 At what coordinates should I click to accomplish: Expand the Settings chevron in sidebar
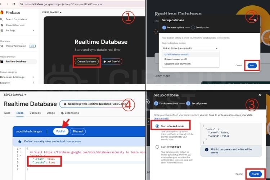point(33,31)
